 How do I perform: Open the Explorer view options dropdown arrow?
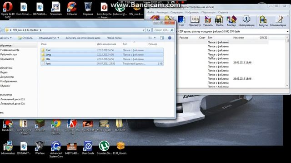[155, 38]
